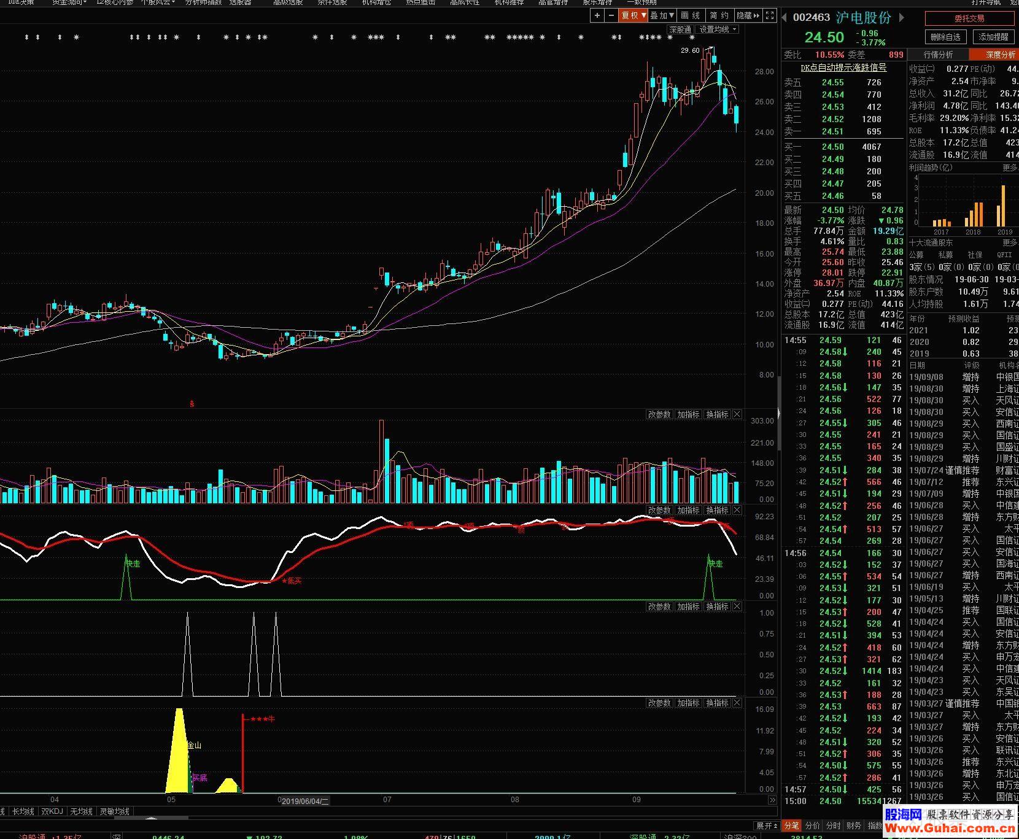Image resolution: width=1019 pixels, height=839 pixels.
Task: Click the ★★★牛 signal marker
Action: pos(263,719)
